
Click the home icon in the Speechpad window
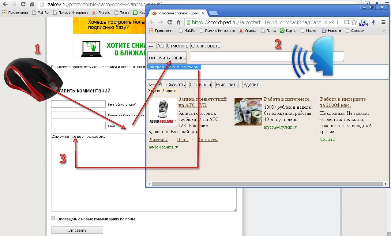[179, 22]
